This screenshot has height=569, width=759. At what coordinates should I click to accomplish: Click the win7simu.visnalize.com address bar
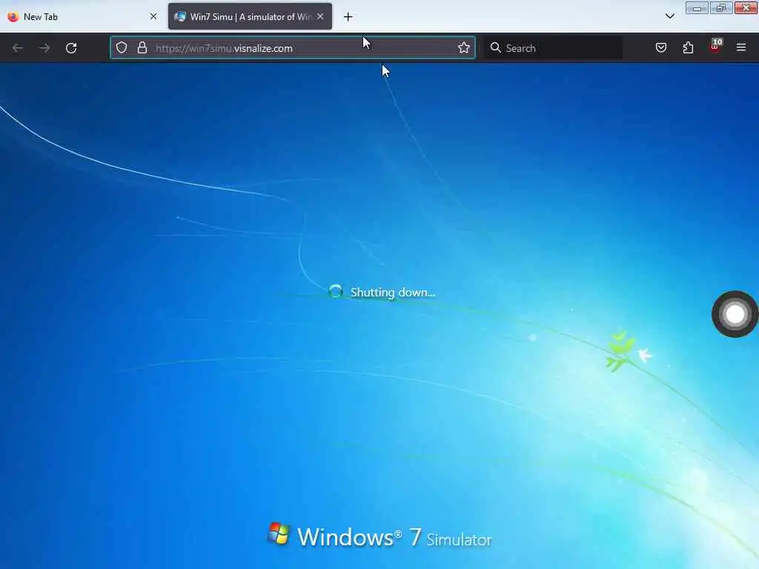[x=292, y=47]
